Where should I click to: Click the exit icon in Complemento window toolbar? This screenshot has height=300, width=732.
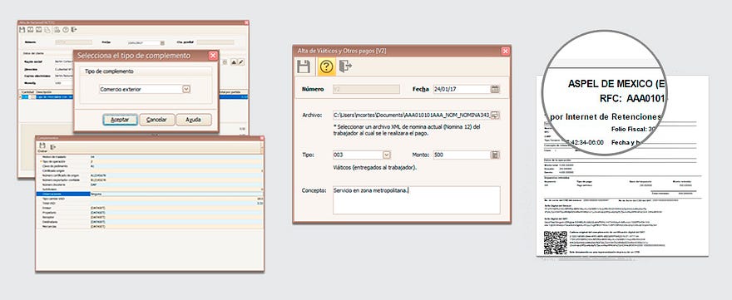click(53, 146)
